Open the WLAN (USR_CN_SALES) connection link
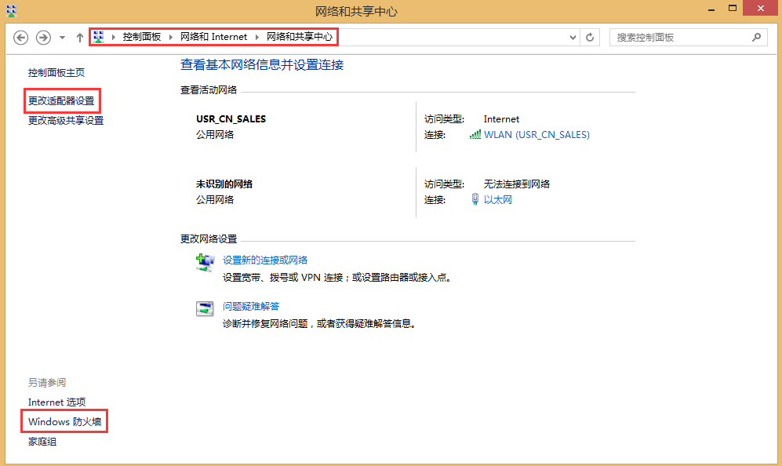 [x=536, y=135]
